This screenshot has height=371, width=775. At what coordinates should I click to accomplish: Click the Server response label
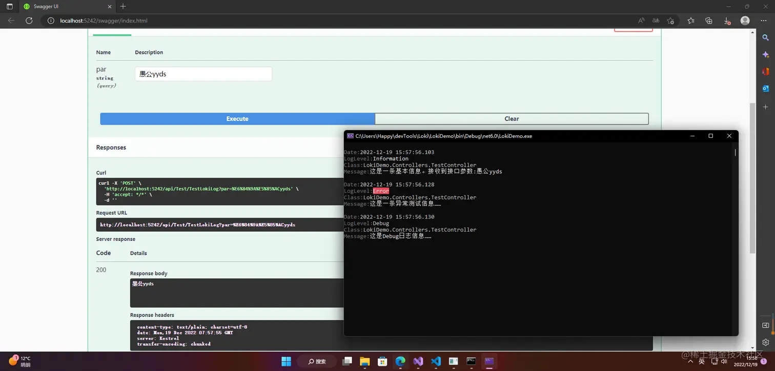pos(116,239)
